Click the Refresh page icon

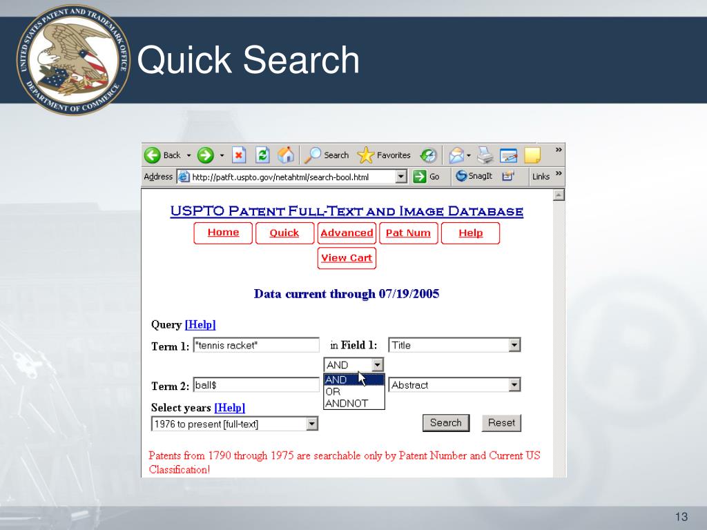[262, 155]
